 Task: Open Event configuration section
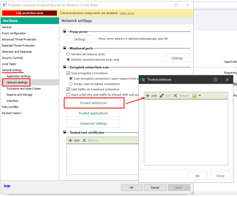tap(14, 33)
